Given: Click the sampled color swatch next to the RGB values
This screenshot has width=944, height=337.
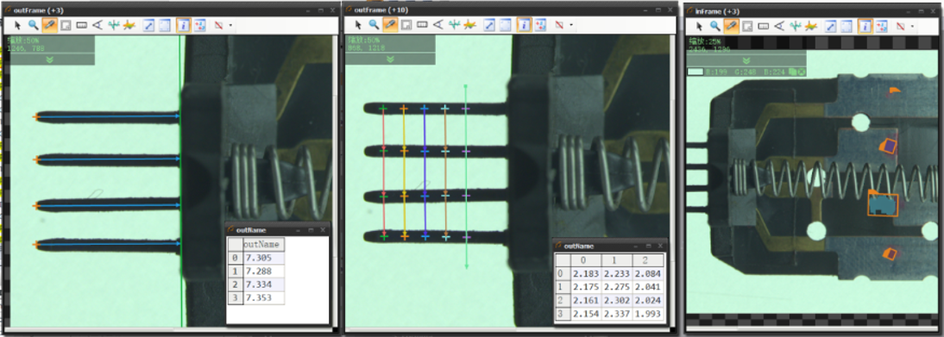Looking at the screenshot, I should point(695,72).
